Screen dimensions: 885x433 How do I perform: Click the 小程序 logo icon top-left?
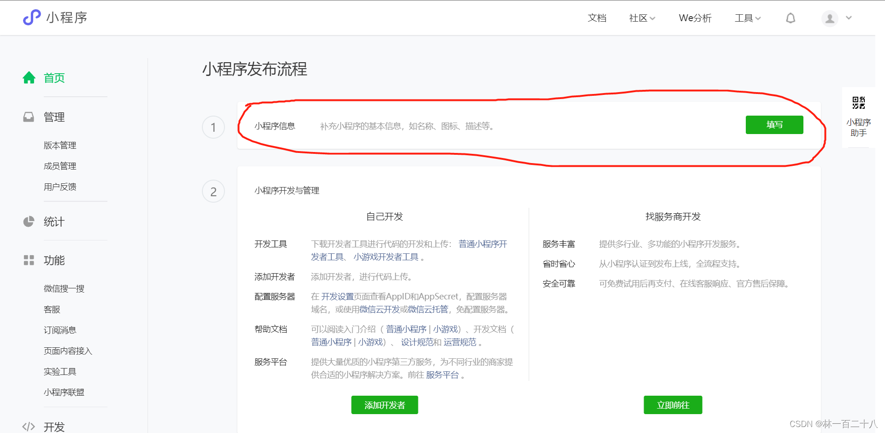(x=31, y=18)
